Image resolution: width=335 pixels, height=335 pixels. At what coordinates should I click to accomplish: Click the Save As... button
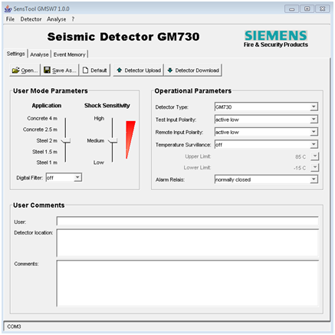(60, 71)
